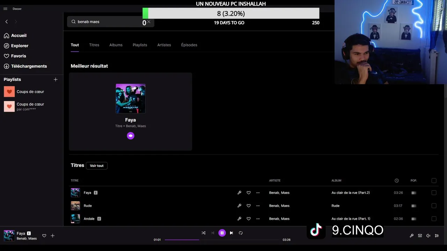Viewport: 447px width, 251px height.
Task: Click the search box containing 'benab maes'
Action: [110, 22]
